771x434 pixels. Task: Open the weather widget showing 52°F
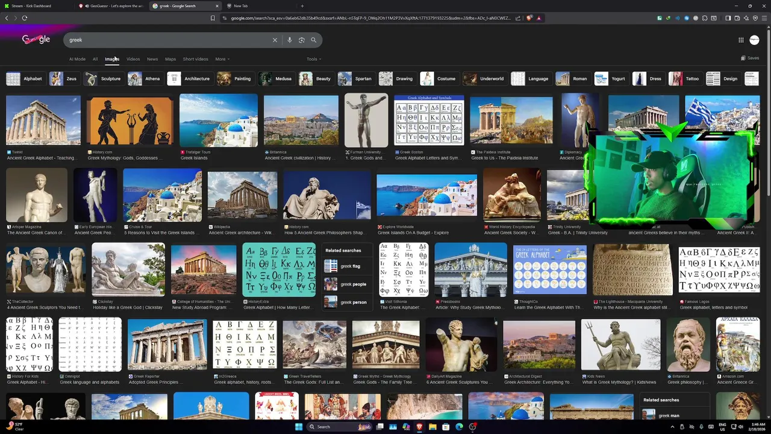pos(14,427)
